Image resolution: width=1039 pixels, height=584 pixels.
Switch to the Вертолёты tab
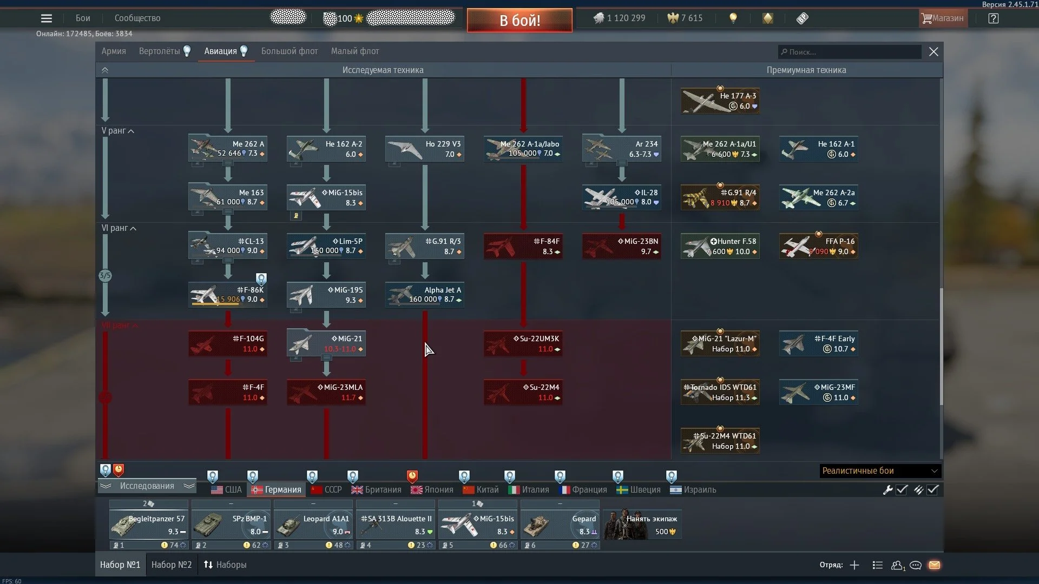click(x=160, y=51)
